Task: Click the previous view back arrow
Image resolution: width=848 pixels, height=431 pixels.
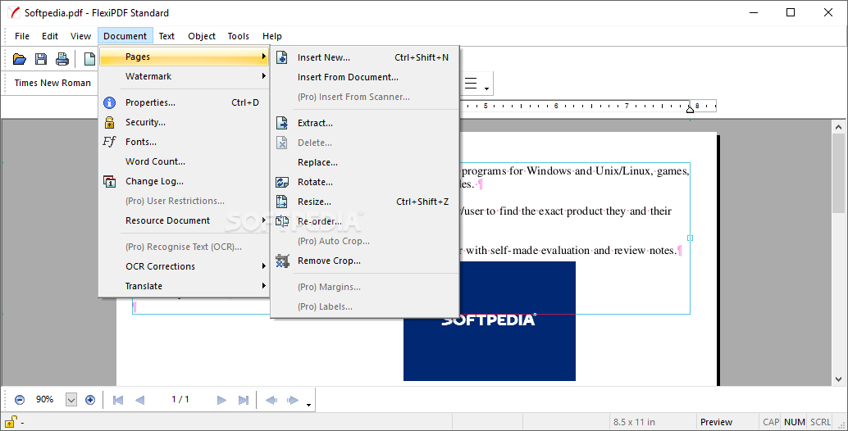Action: click(271, 400)
